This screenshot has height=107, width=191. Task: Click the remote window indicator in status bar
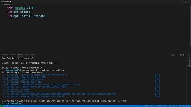[1, 106]
